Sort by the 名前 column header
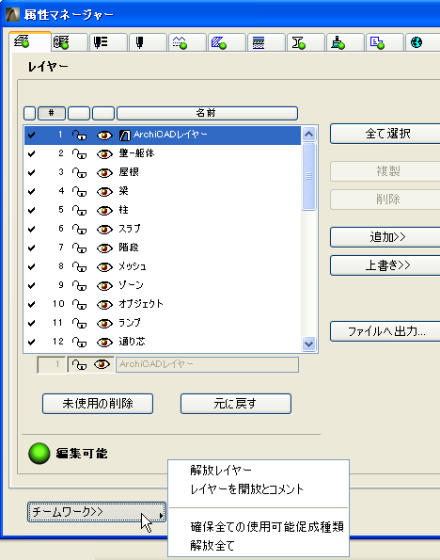This screenshot has height=560, width=440. pyautogui.click(x=207, y=113)
